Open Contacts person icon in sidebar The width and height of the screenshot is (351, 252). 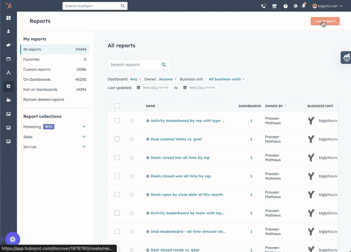point(9,31)
